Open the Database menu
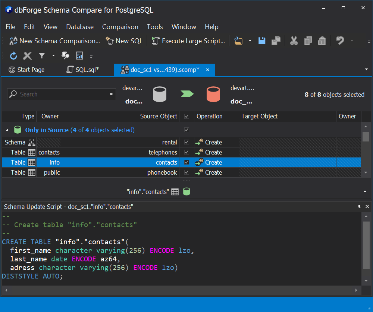This screenshot has width=373, height=312. [80, 27]
